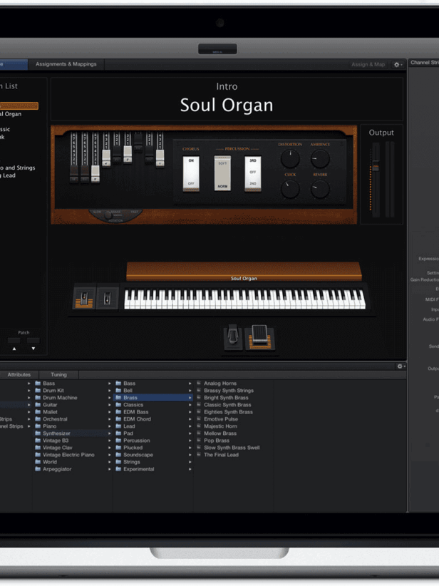Expand the Lead subfolder arrow
This screenshot has width=439, height=586.
click(190, 426)
